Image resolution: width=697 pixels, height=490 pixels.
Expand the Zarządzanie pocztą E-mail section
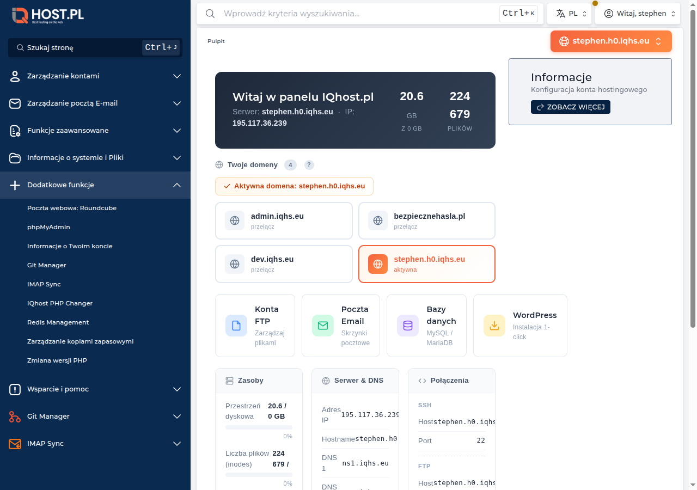tap(95, 103)
